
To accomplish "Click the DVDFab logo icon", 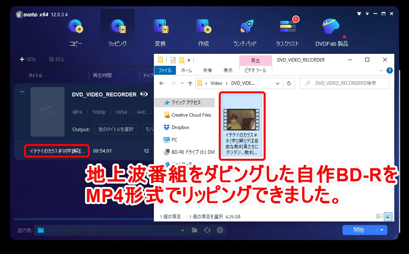I will pos(19,14).
